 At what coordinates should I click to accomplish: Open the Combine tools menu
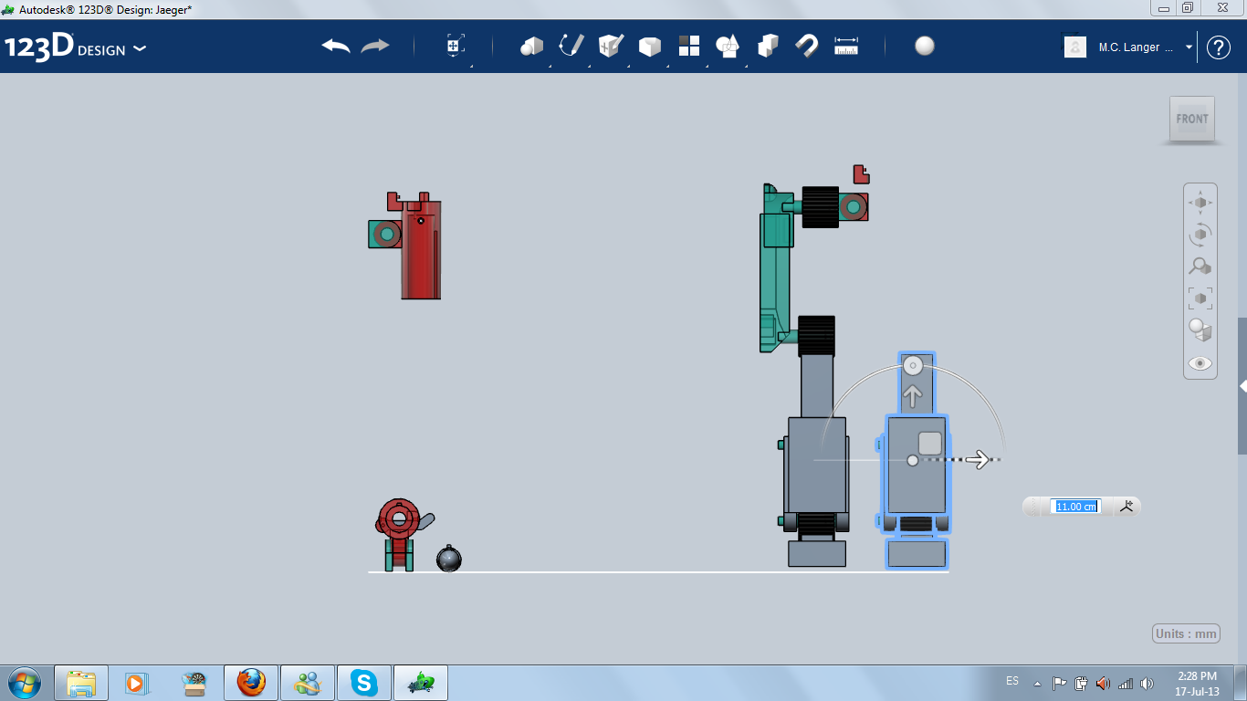(x=768, y=47)
